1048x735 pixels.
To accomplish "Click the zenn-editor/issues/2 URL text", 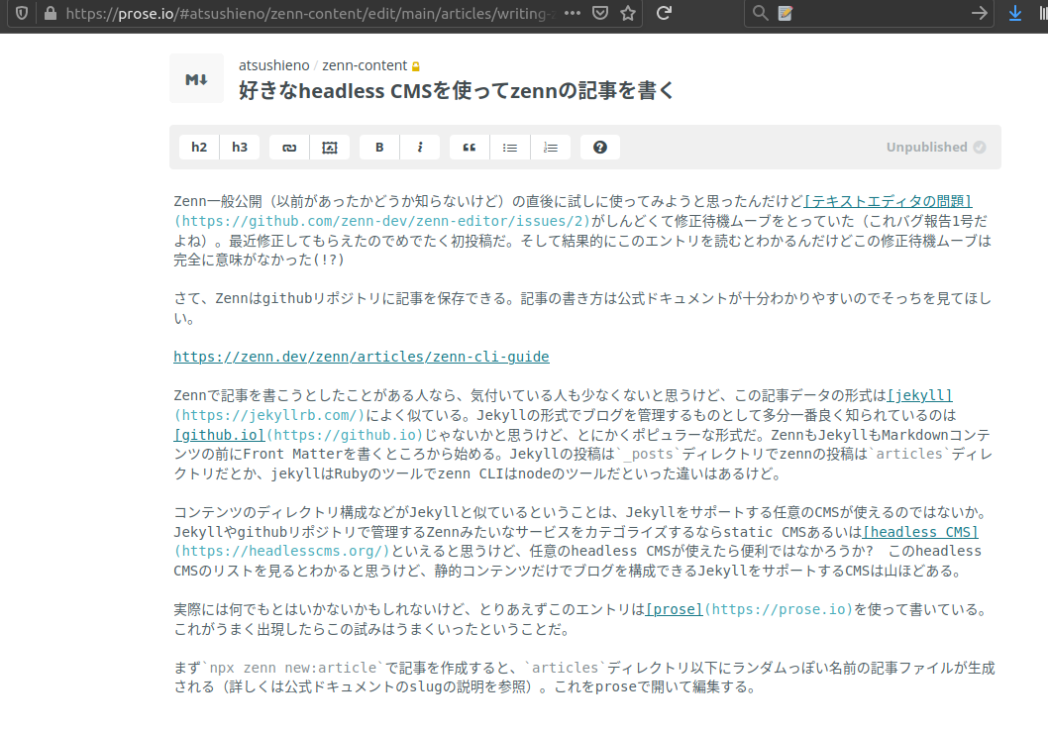I will tap(382, 221).
